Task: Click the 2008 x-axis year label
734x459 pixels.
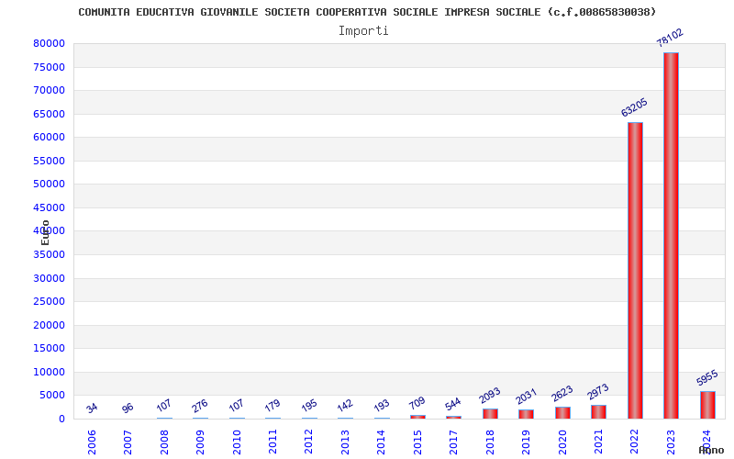Action: point(164,442)
